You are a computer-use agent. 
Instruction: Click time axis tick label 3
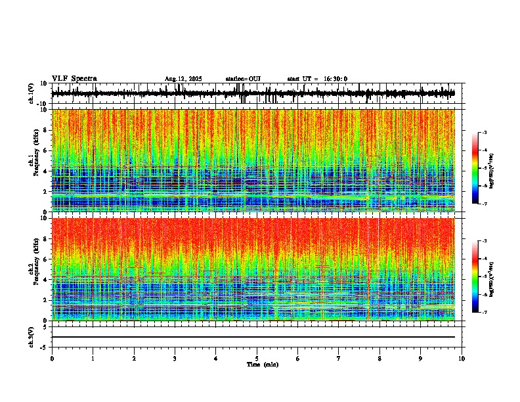point(175,359)
